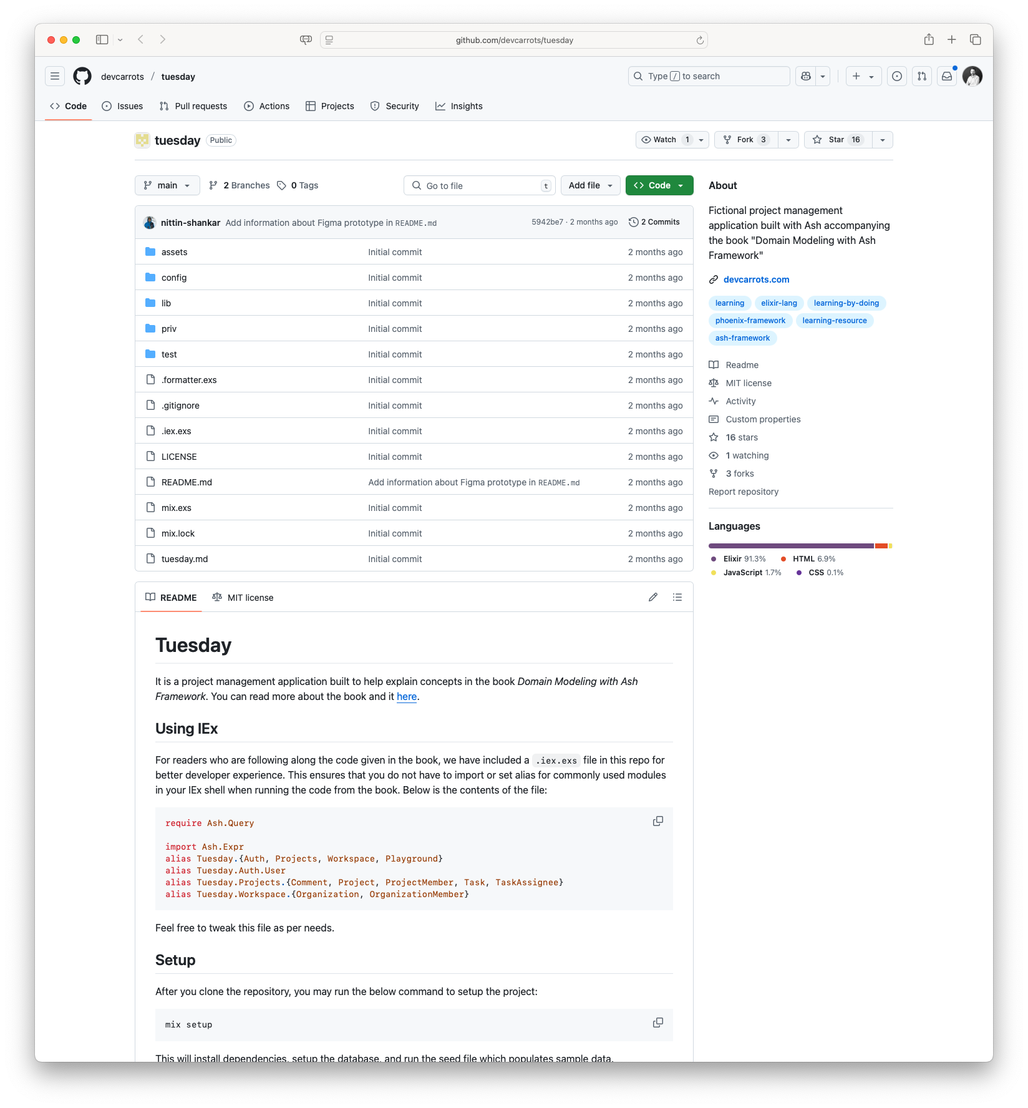Open the MIT license tab
Image resolution: width=1028 pixels, height=1108 pixels.
(243, 598)
